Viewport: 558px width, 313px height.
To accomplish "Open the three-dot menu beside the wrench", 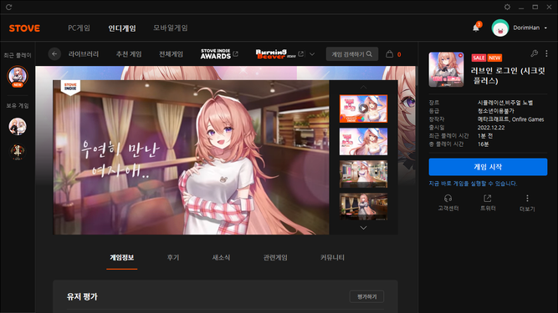I will (x=546, y=53).
